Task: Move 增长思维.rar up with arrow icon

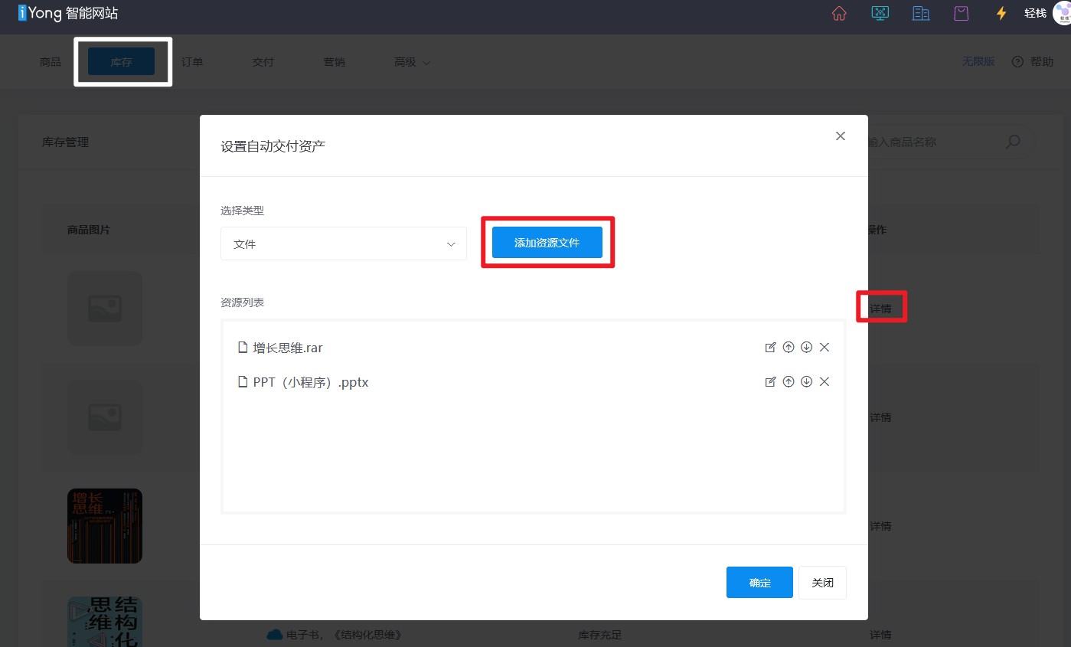Action: 789,347
